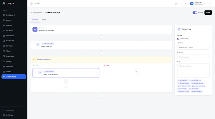215x119 pixels.
Task: Click the logout icon in top bar
Action: [210, 3]
